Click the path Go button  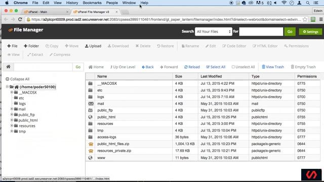point(78,67)
